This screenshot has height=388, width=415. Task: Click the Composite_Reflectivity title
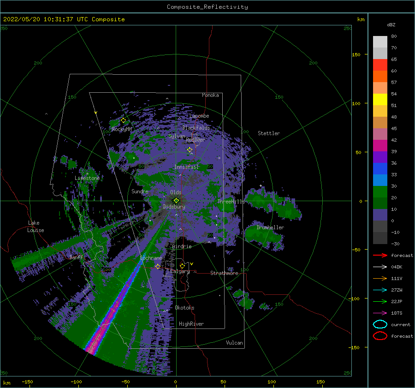(x=207, y=7)
